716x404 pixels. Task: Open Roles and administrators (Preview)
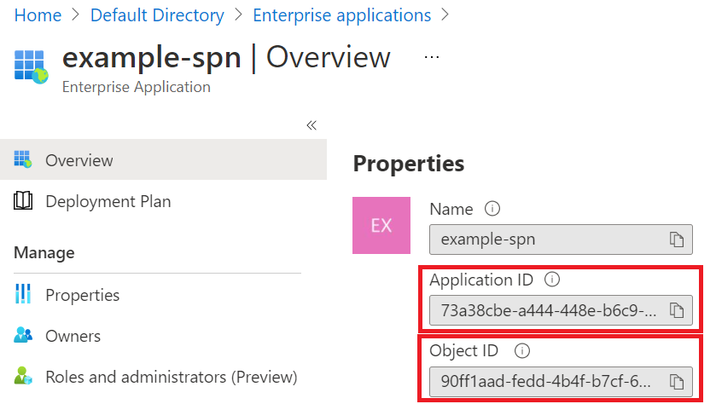point(171,377)
